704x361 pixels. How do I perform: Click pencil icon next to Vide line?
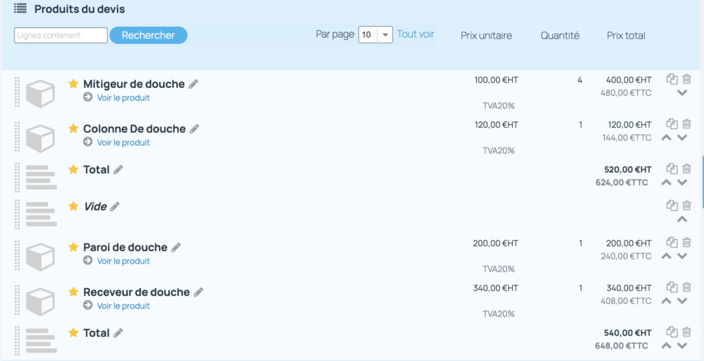(x=115, y=207)
